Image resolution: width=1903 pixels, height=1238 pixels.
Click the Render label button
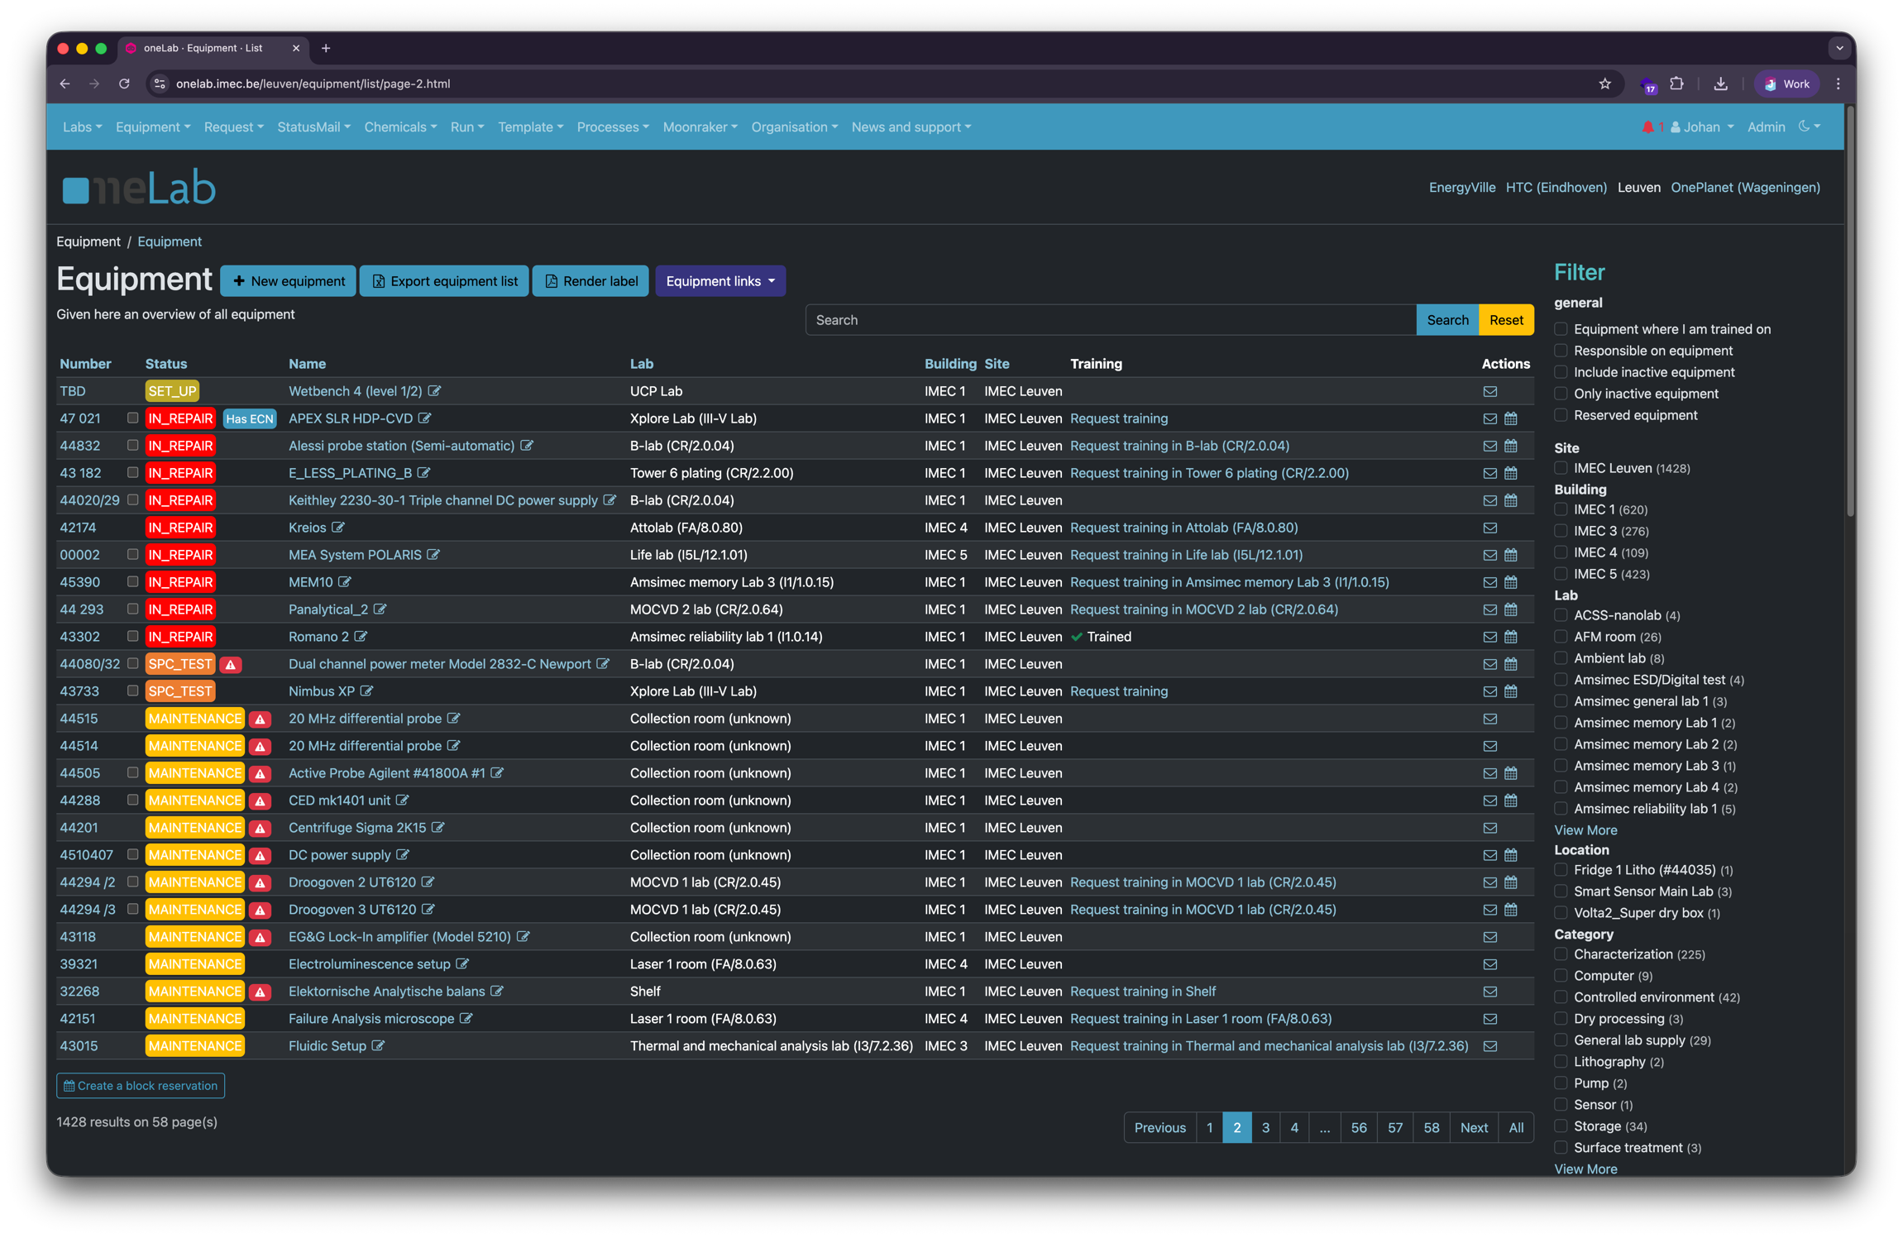tap(591, 281)
